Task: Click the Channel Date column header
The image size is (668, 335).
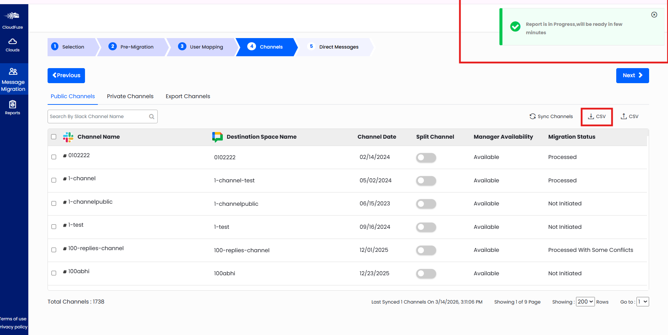Action: (x=377, y=137)
